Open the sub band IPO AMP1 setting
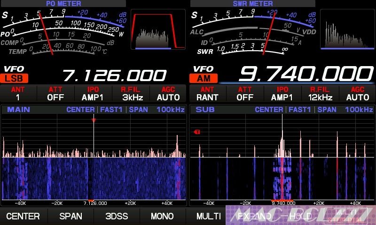376x225 pixels. click(x=282, y=93)
